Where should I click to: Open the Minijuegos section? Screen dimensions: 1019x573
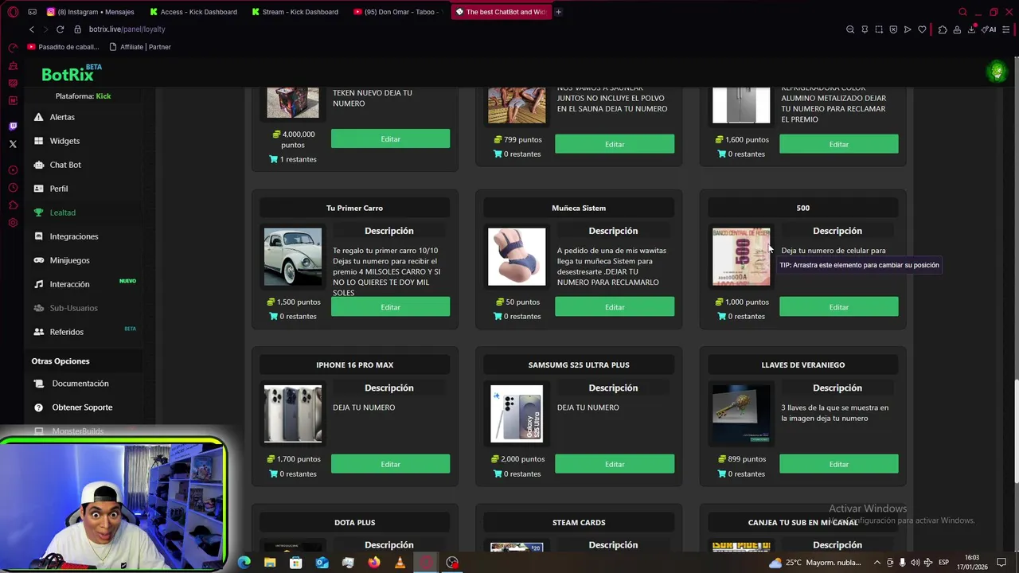tap(69, 260)
